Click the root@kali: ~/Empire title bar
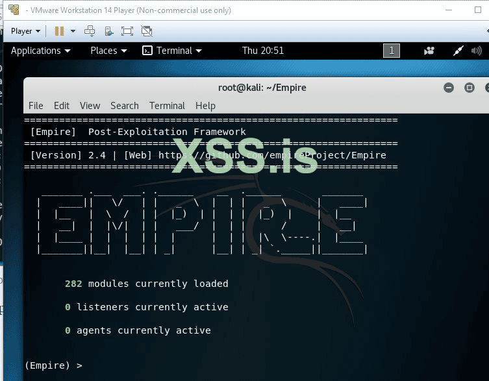The height and width of the screenshot is (381, 489). click(262, 88)
